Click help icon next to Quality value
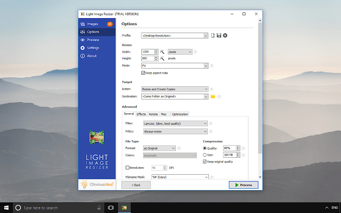This screenshot has width=341, height=213. point(243,148)
